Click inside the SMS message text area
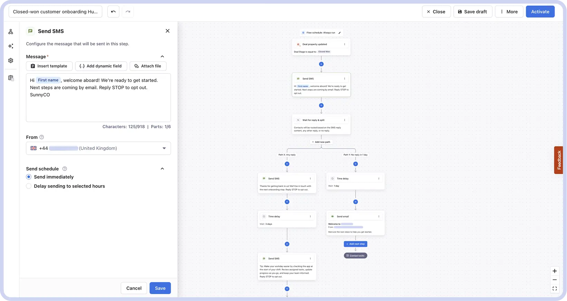Image resolution: width=567 pixels, height=301 pixels. point(98,98)
